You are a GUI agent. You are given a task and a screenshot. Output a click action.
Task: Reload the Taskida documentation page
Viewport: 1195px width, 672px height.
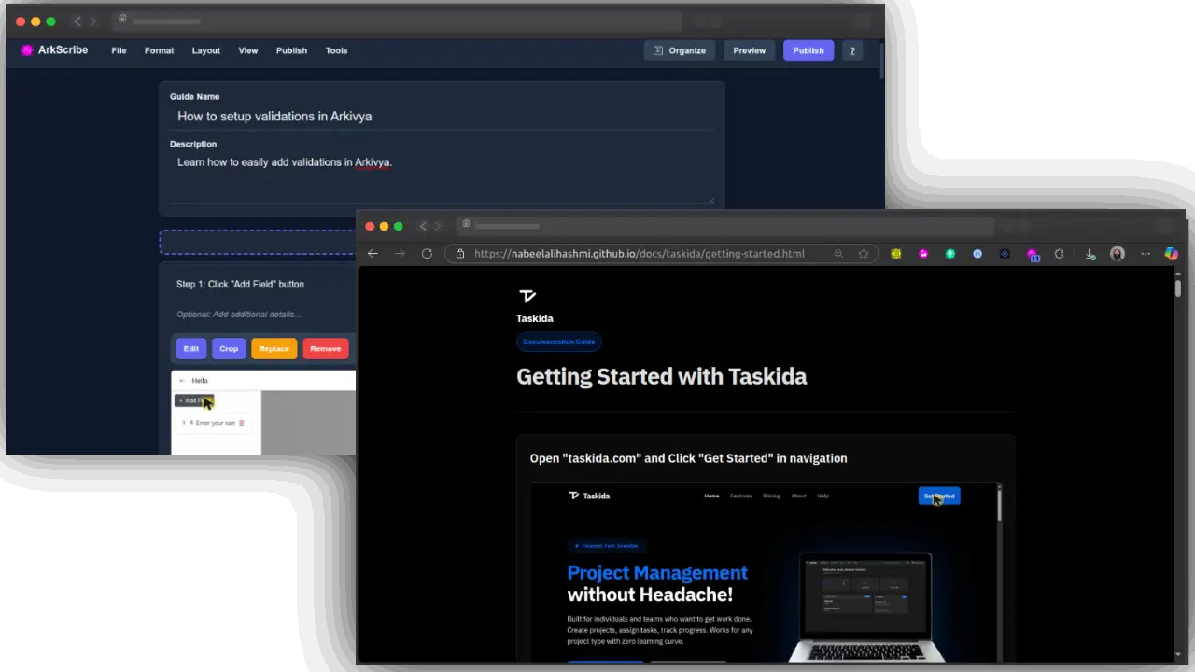tap(427, 254)
